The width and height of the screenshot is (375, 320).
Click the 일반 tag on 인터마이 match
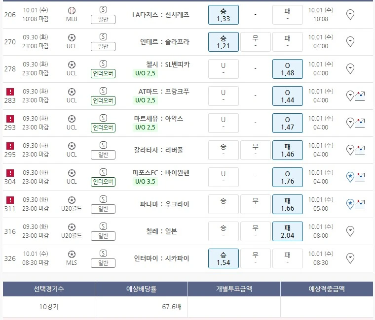[103, 263]
